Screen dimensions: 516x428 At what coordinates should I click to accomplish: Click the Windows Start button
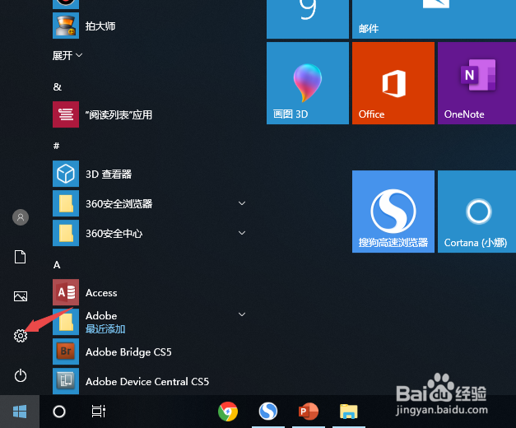(x=20, y=412)
